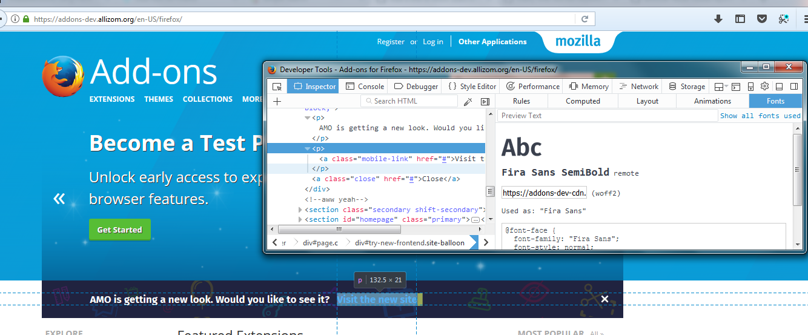
Task: Click the Firefox logo on Add-ons page
Action: coord(63,77)
